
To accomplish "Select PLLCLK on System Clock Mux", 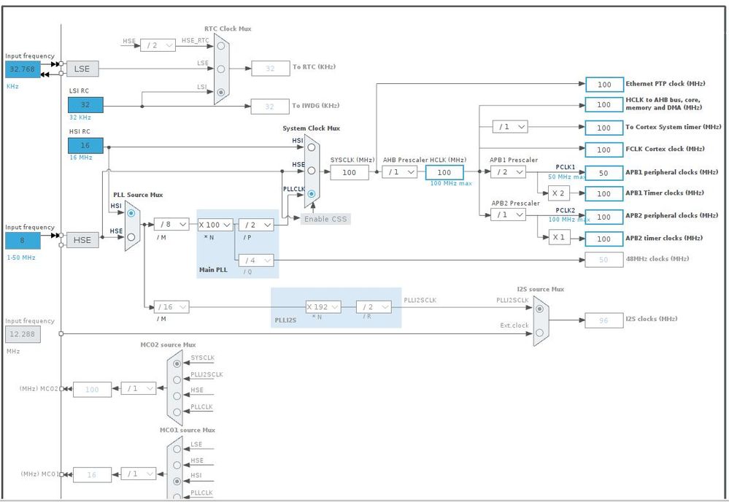I will coord(312,194).
